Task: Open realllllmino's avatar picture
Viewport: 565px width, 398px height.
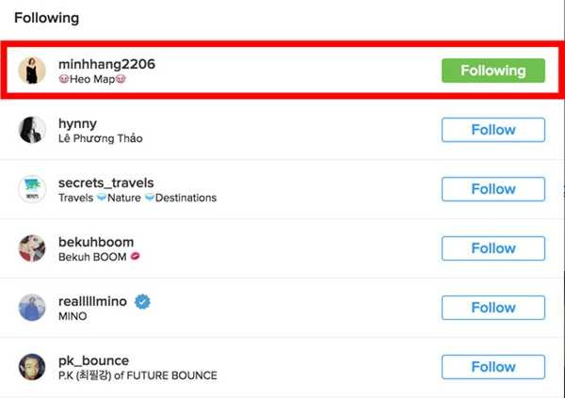Action: (x=32, y=308)
